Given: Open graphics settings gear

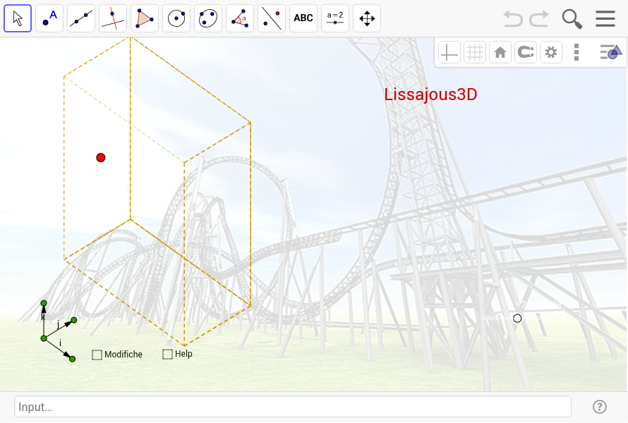Looking at the screenshot, I should pyautogui.click(x=551, y=52).
